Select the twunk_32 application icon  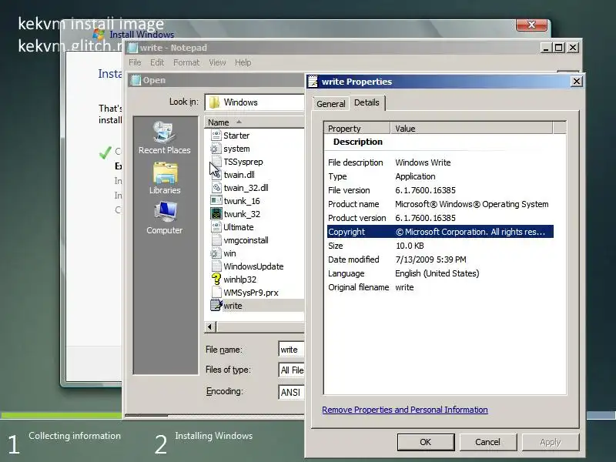tap(216, 214)
